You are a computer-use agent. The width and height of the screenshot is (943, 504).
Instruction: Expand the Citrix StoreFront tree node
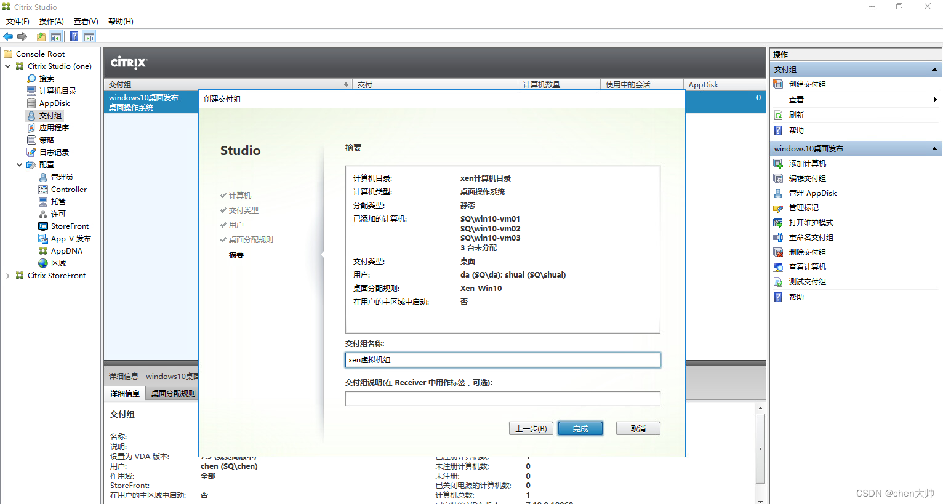[x=8, y=276]
